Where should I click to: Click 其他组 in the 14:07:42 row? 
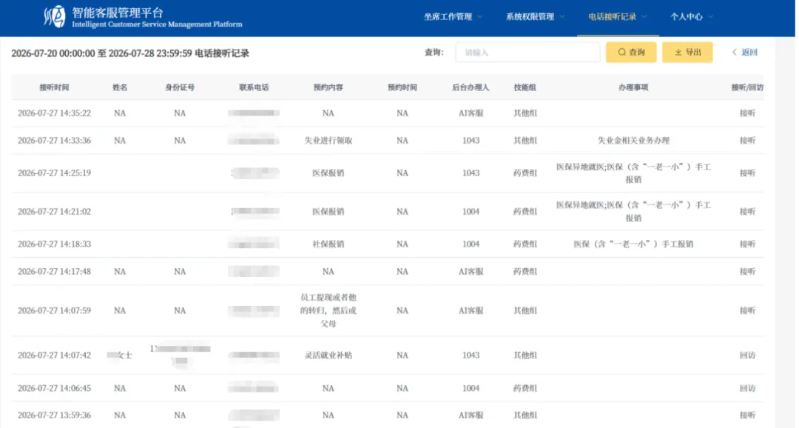(x=525, y=355)
